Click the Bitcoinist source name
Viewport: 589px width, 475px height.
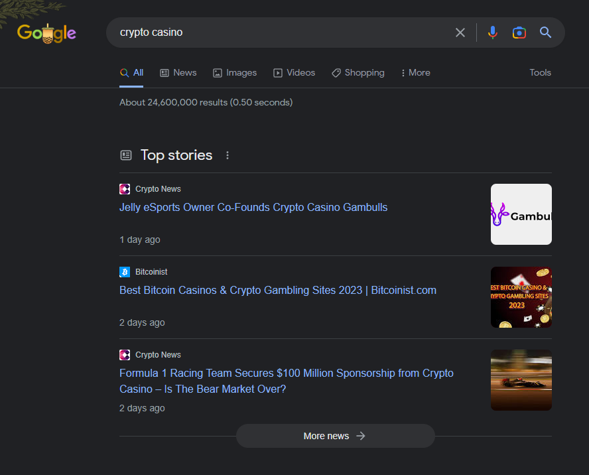click(151, 272)
